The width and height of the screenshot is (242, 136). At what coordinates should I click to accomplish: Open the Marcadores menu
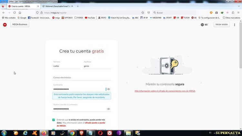click(33, 1)
